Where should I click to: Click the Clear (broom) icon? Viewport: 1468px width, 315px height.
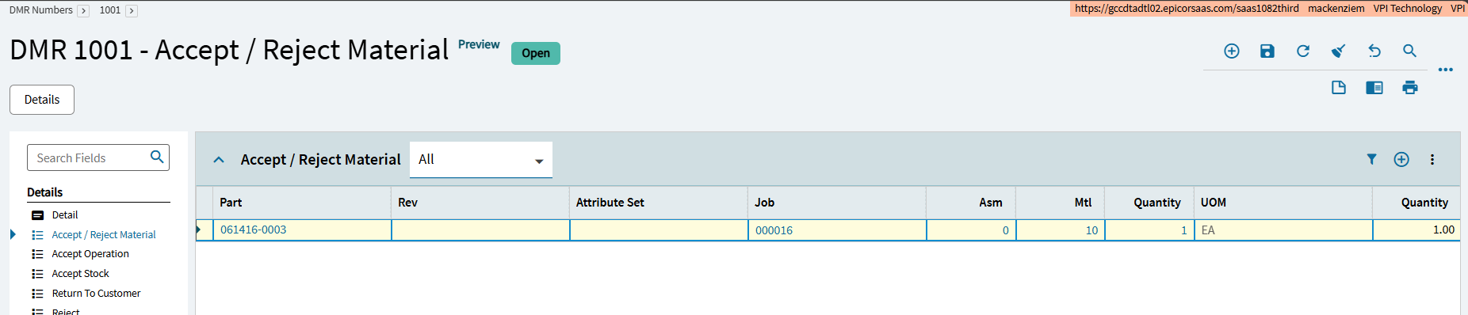tap(1339, 51)
